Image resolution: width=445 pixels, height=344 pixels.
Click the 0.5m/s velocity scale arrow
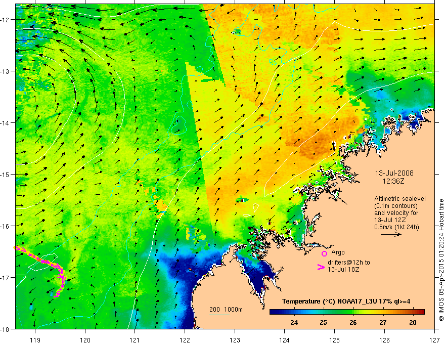(391, 234)
